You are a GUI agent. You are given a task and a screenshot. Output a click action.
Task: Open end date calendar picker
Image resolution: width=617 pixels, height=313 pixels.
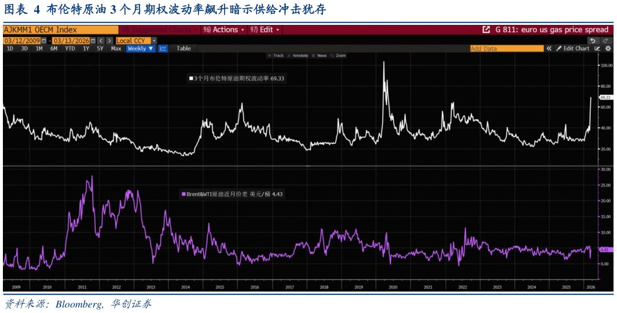pos(92,40)
